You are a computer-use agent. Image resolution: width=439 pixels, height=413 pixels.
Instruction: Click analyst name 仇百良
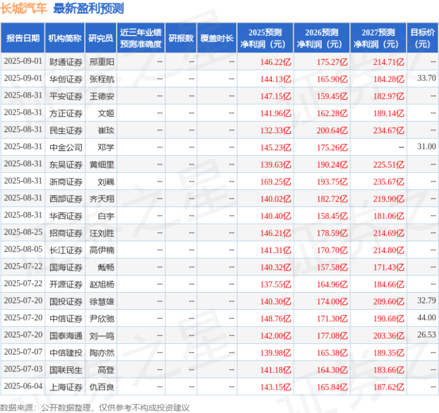[101, 387]
